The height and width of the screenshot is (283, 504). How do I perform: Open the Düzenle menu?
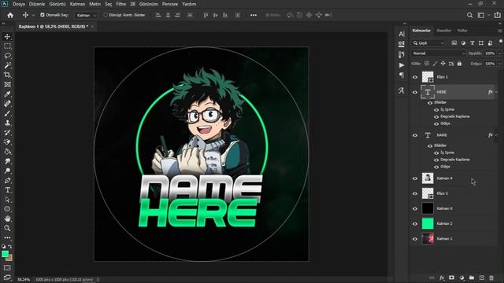tap(37, 4)
